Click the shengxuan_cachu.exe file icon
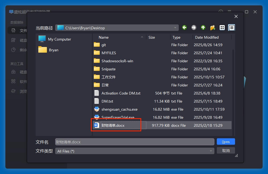 [97, 109]
